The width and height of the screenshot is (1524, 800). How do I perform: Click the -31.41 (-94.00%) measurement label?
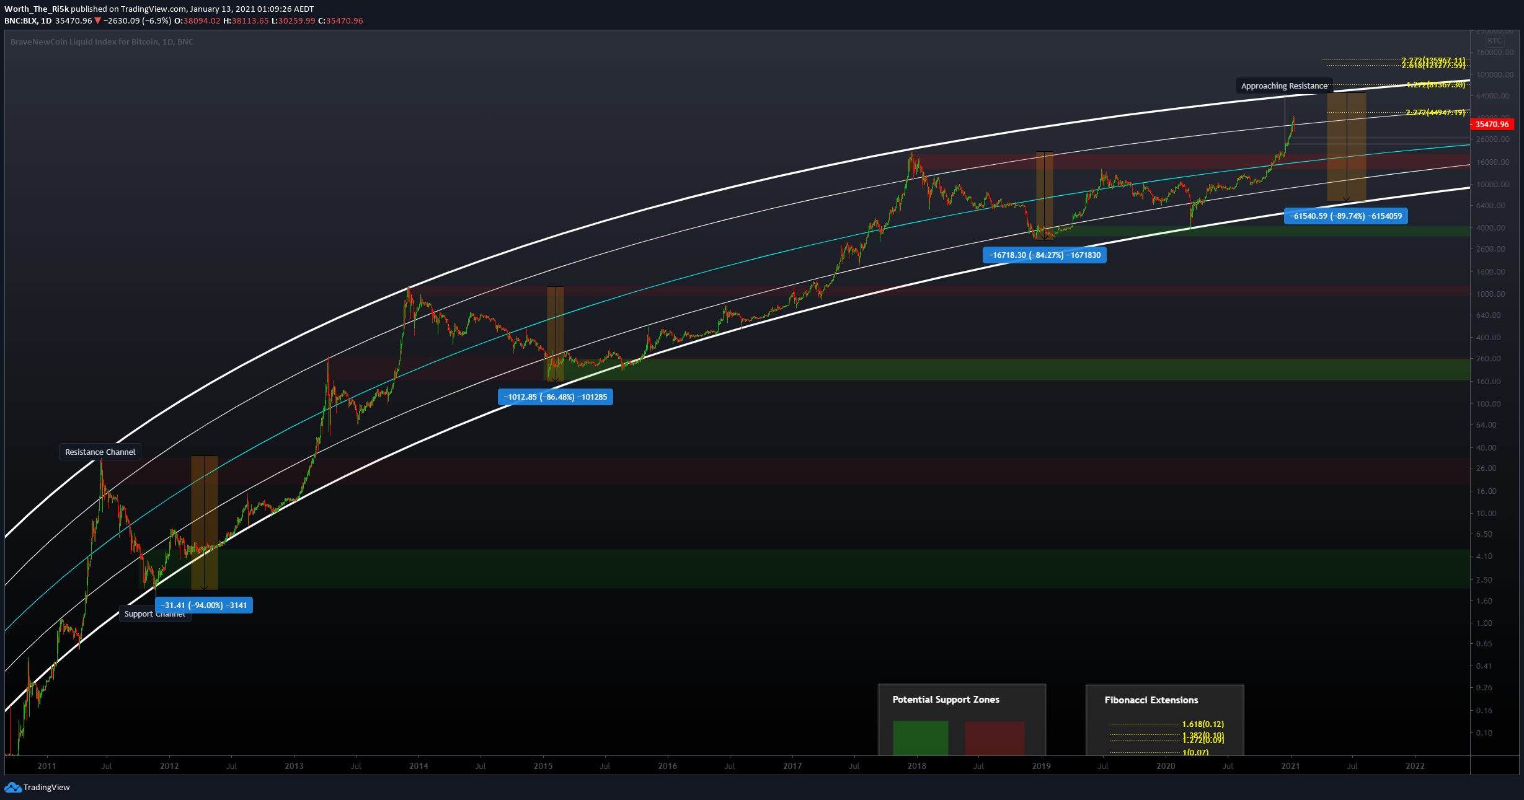tap(204, 605)
